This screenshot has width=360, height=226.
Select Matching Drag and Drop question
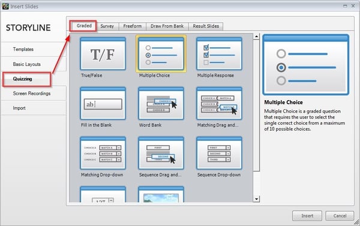[219, 104]
